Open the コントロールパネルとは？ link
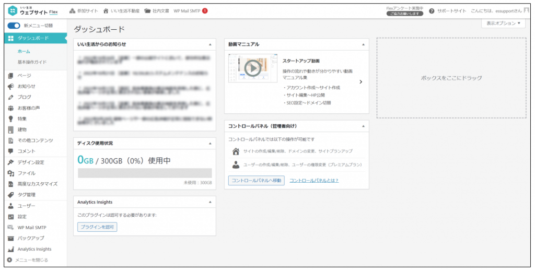This screenshot has height=271, width=535. coord(314,181)
